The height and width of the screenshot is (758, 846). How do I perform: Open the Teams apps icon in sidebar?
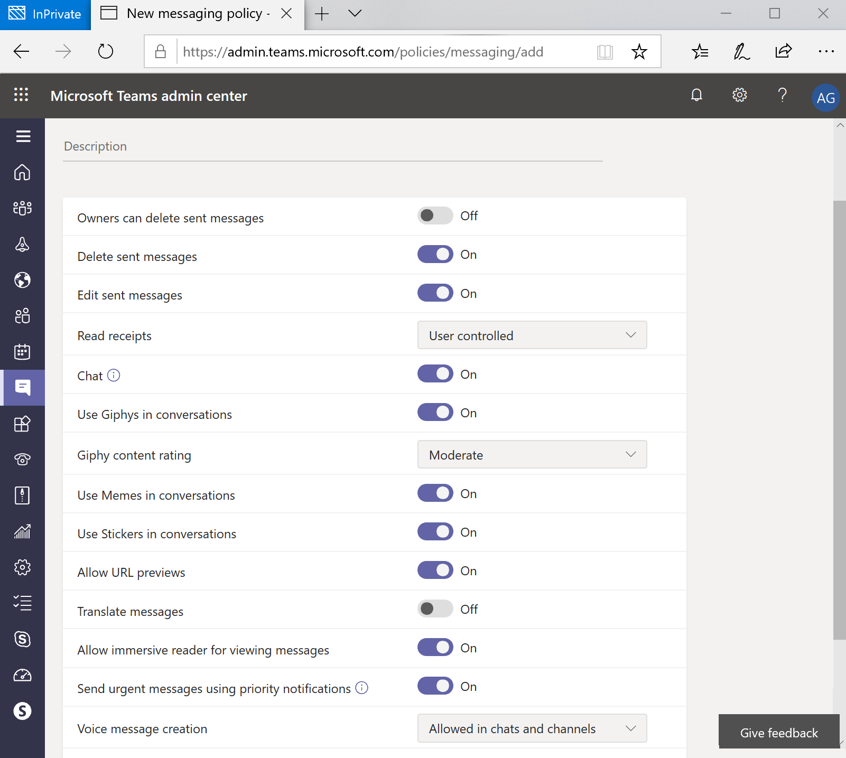22,424
